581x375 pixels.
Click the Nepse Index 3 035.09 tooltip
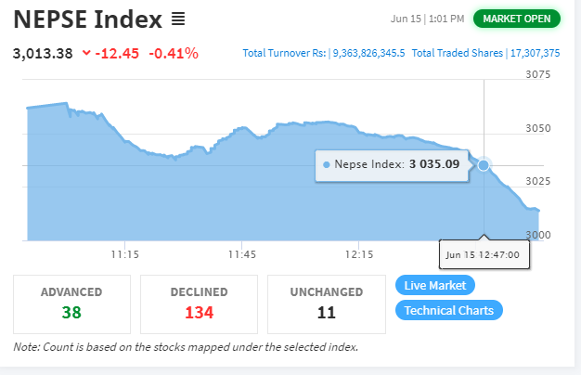[x=392, y=165]
